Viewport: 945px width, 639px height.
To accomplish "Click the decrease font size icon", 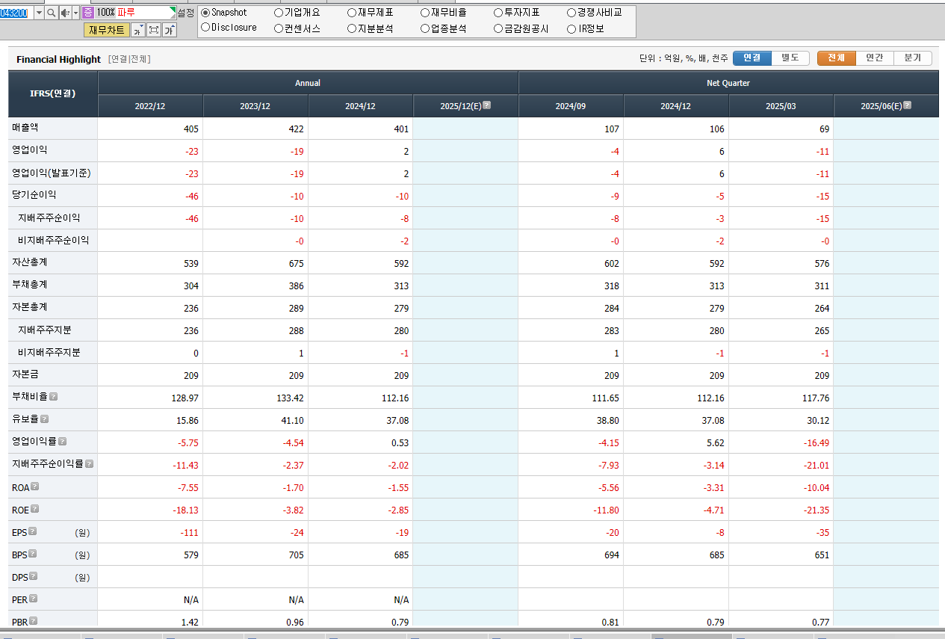I will coord(138,30).
